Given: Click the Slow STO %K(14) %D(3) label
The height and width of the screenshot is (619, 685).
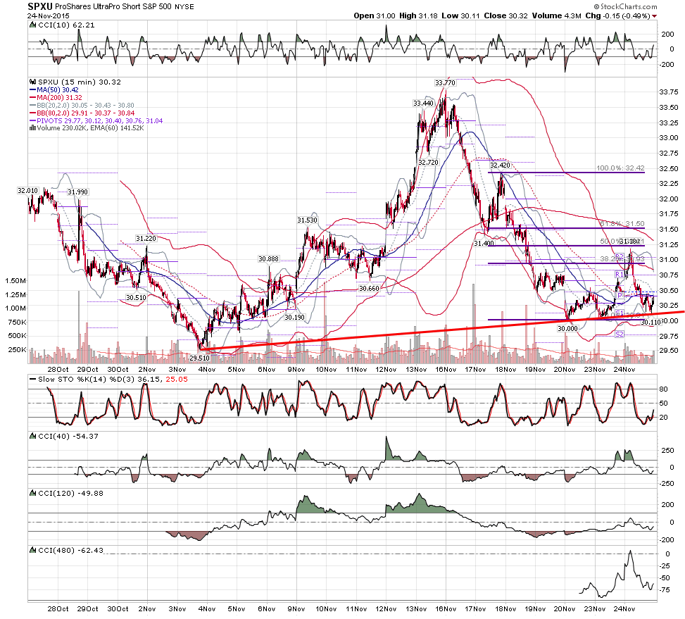Looking at the screenshot, I should 87,379.
